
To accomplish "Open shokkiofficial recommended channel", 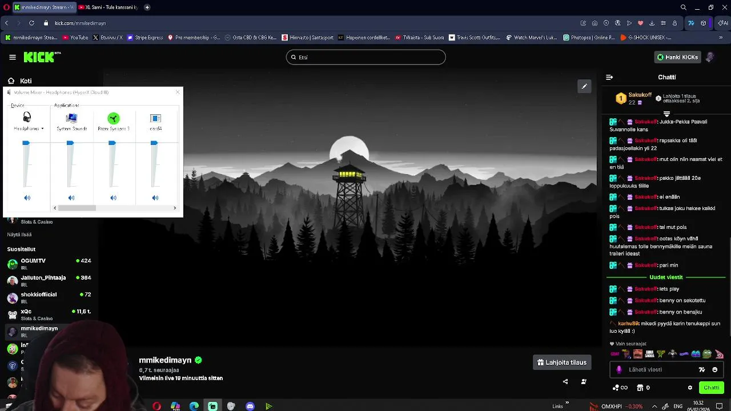I will point(49,297).
